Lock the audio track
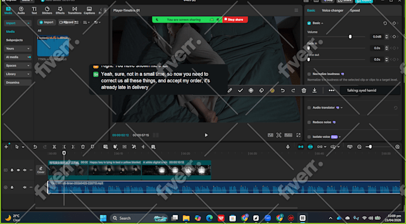 [12, 187]
